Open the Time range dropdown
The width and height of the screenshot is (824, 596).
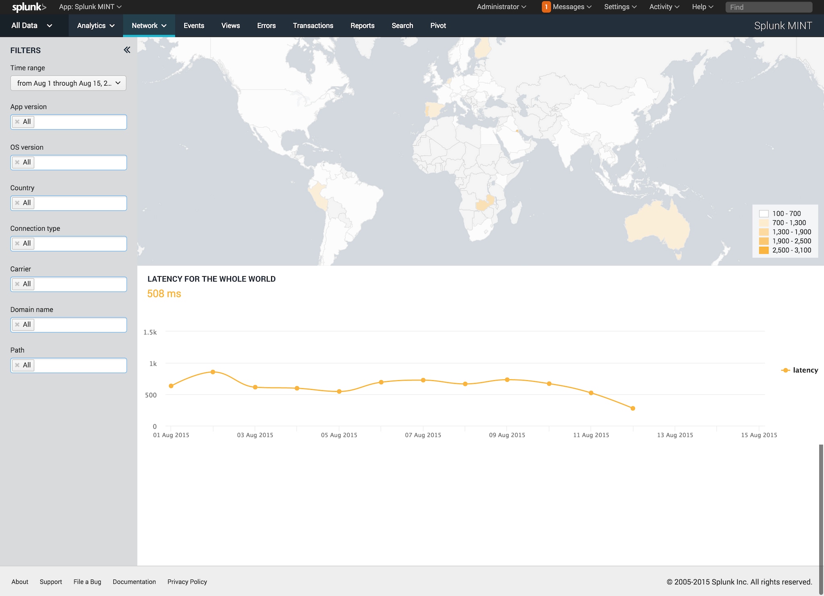pyautogui.click(x=68, y=83)
